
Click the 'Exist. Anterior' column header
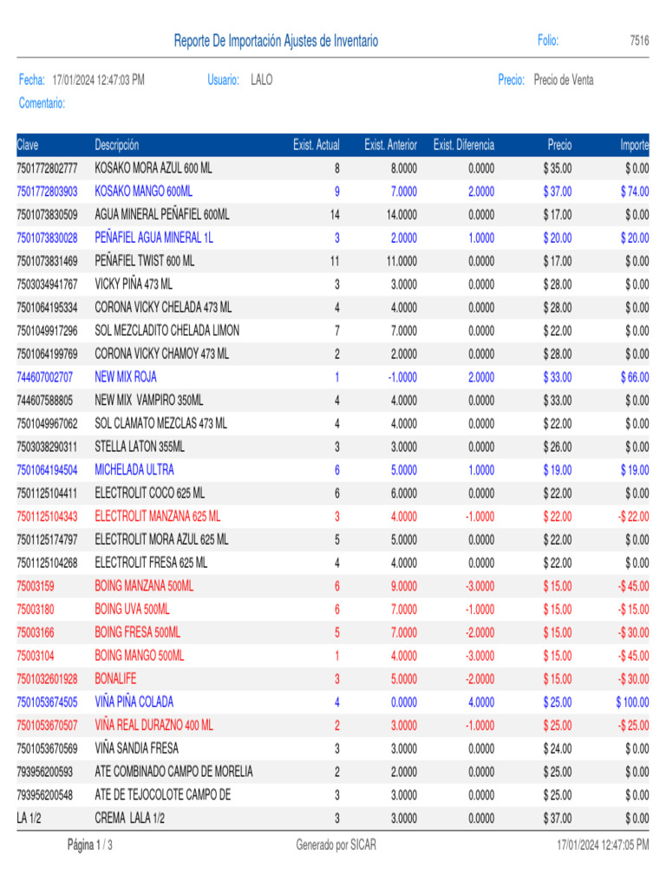(390, 145)
